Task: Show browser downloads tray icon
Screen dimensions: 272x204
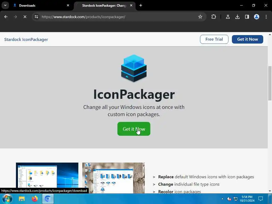Action: pos(237,17)
